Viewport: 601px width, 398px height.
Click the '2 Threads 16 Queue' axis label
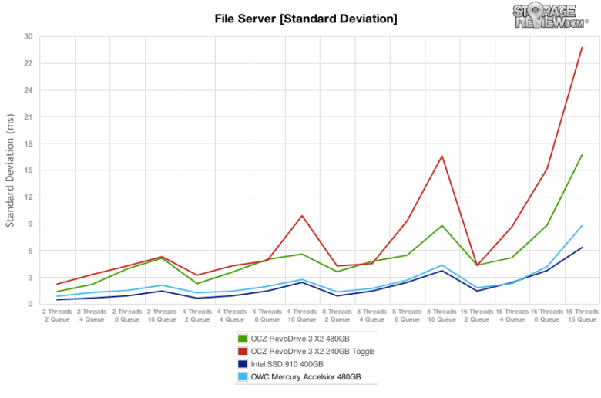[162, 315]
